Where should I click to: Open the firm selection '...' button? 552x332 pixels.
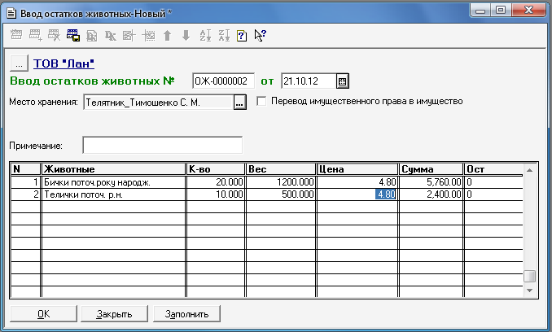tap(19, 63)
